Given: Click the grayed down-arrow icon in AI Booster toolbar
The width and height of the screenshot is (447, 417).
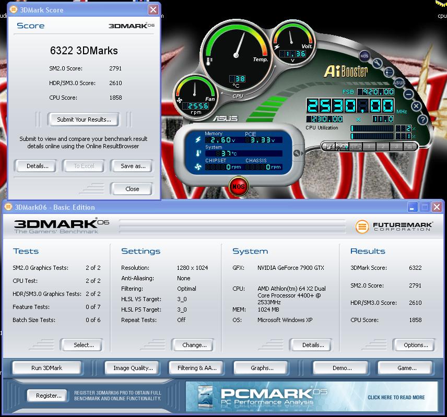Looking at the screenshot, I should (x=356, y=147).
